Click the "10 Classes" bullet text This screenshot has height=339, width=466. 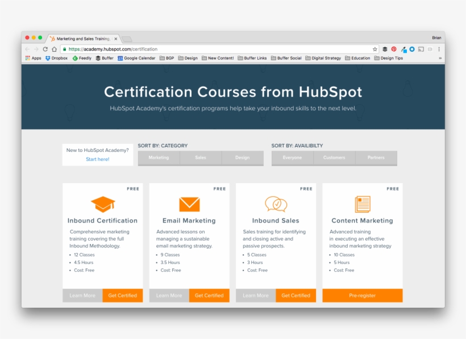[344, 255]
